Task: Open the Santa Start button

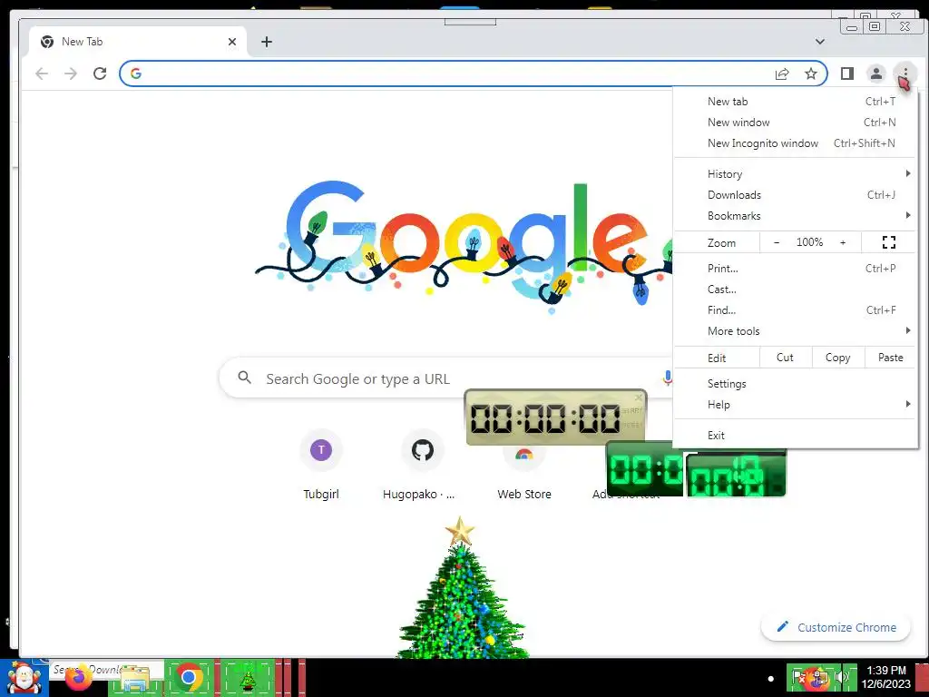Action: (x=24, y=678)
